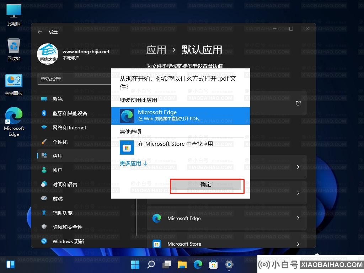The height and width of the screenshot is (273, 364).
Task: Launch Microsoft Edge from the taskbar
Action: (x=198, y=264)
